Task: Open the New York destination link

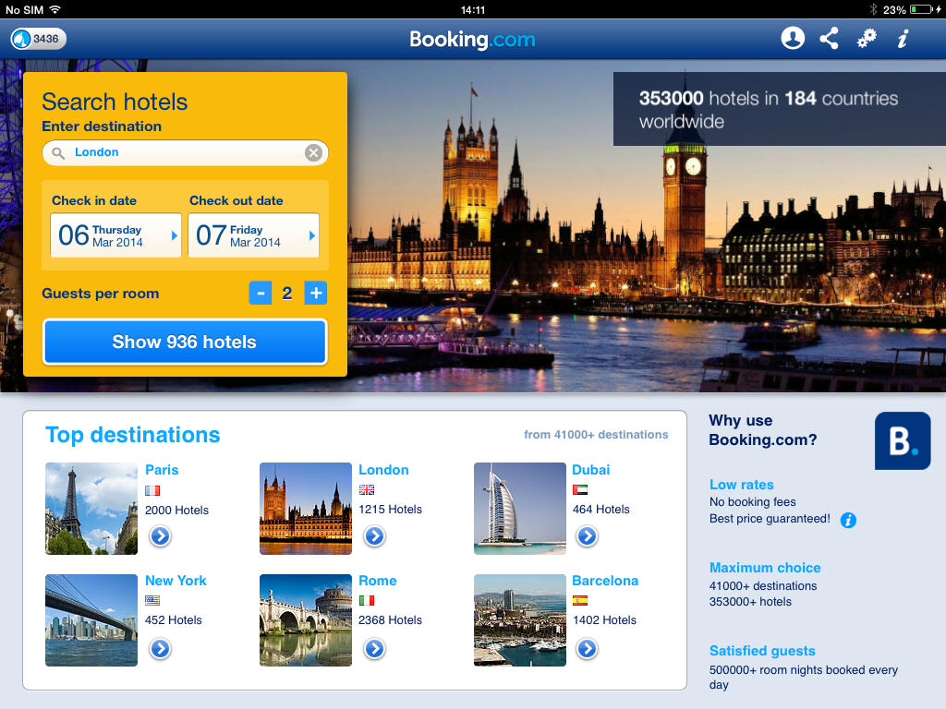Action: coord(176,581)
